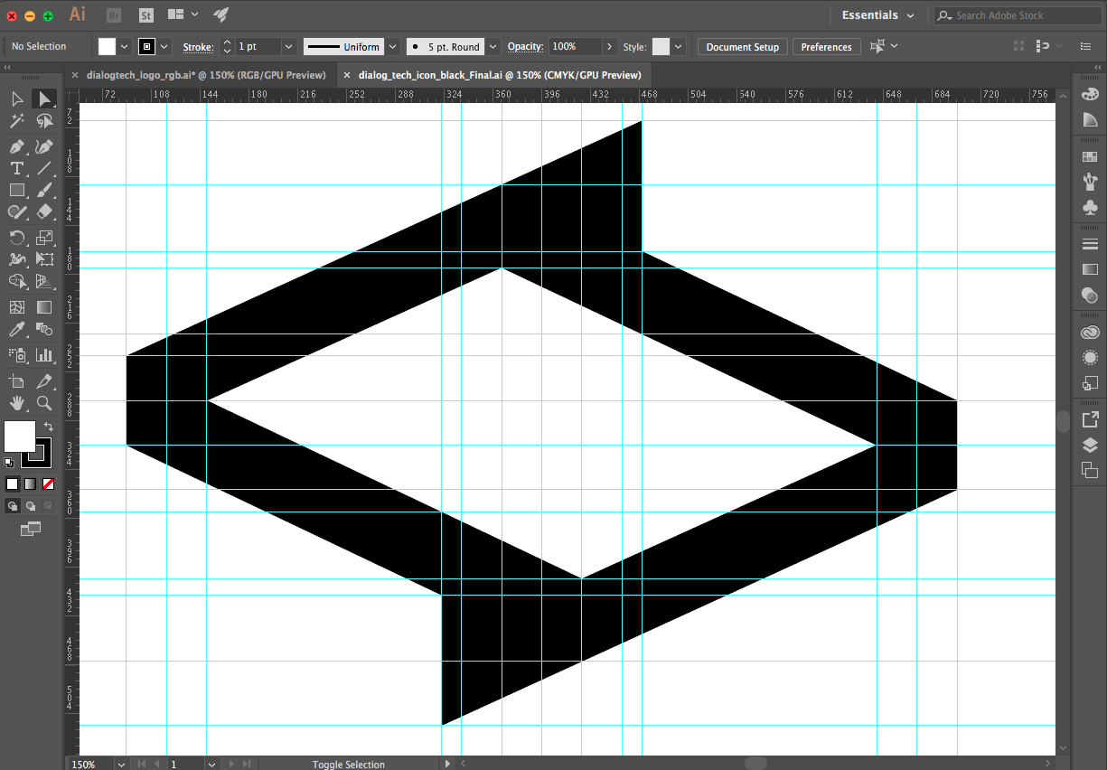
Task: Open the graphic Style dropdown
Action: point(679,46)
